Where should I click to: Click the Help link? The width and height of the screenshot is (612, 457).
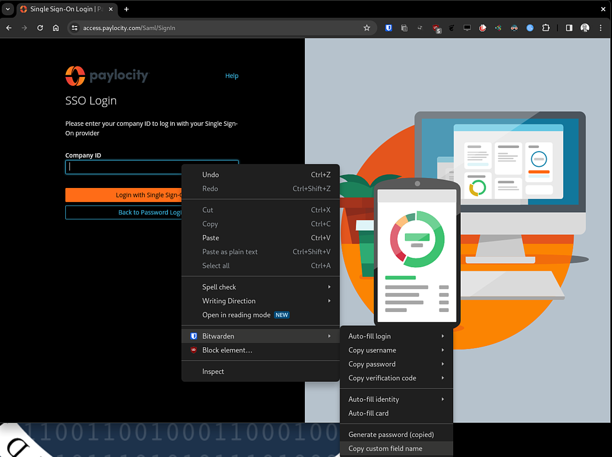232,76
